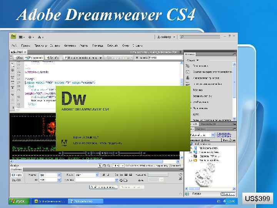
Task: Click the Point to File target icon
Action: coord(121,180)
